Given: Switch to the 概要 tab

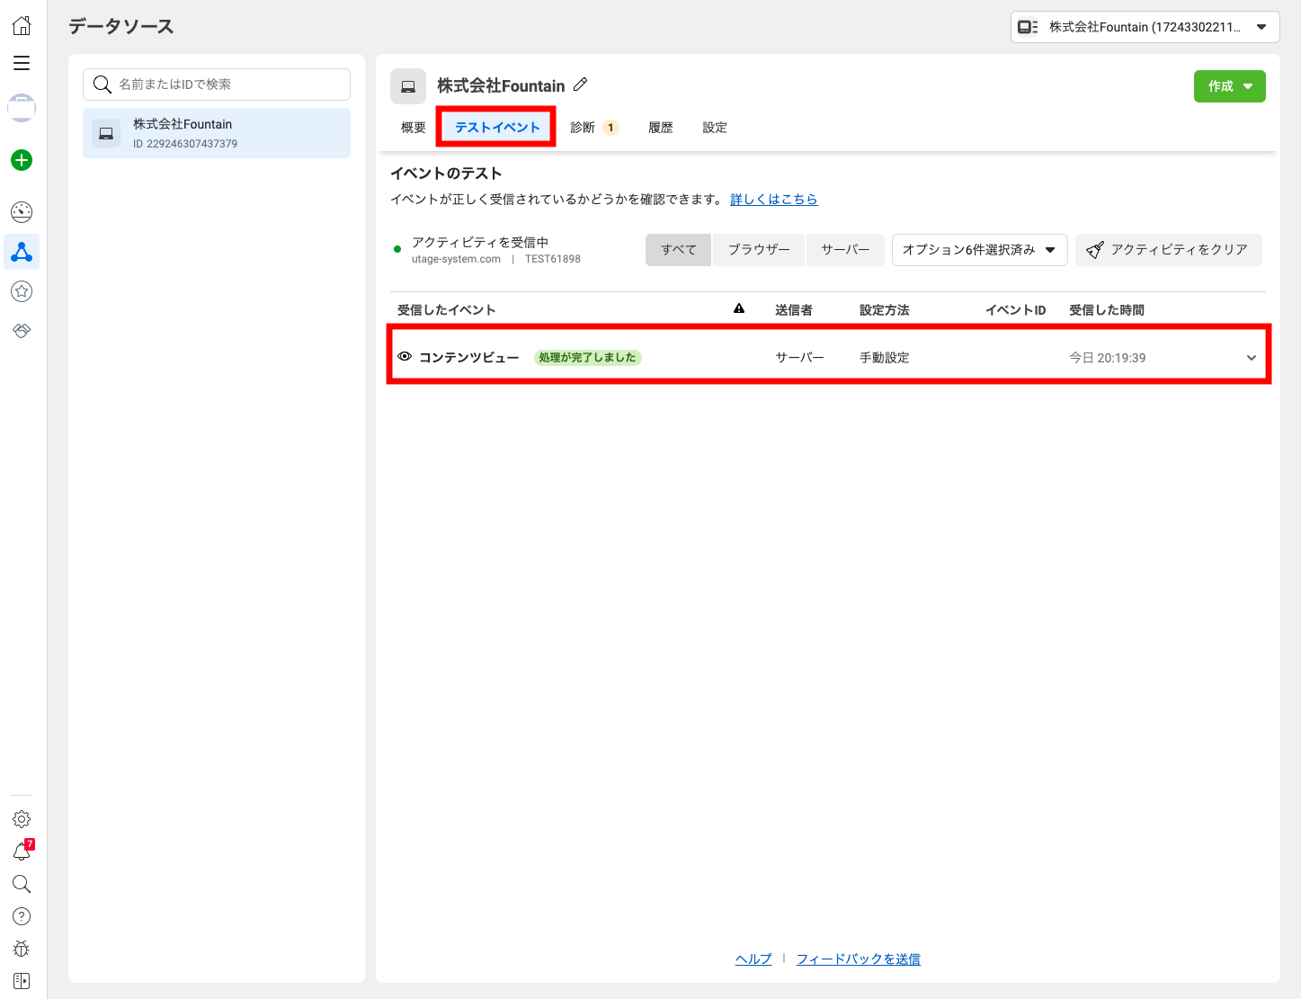Looking at the screenshot, I should click(414, 128).
